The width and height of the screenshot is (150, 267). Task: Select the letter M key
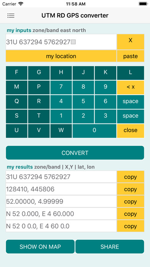point(17,87)
